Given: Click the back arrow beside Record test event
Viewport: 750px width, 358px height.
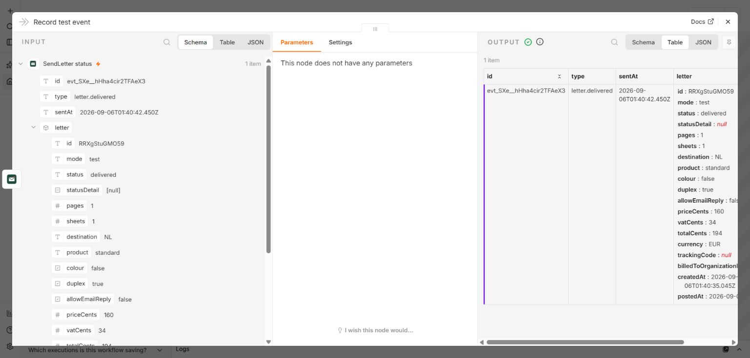Looking at the screenshot, I should click(23, 22).
